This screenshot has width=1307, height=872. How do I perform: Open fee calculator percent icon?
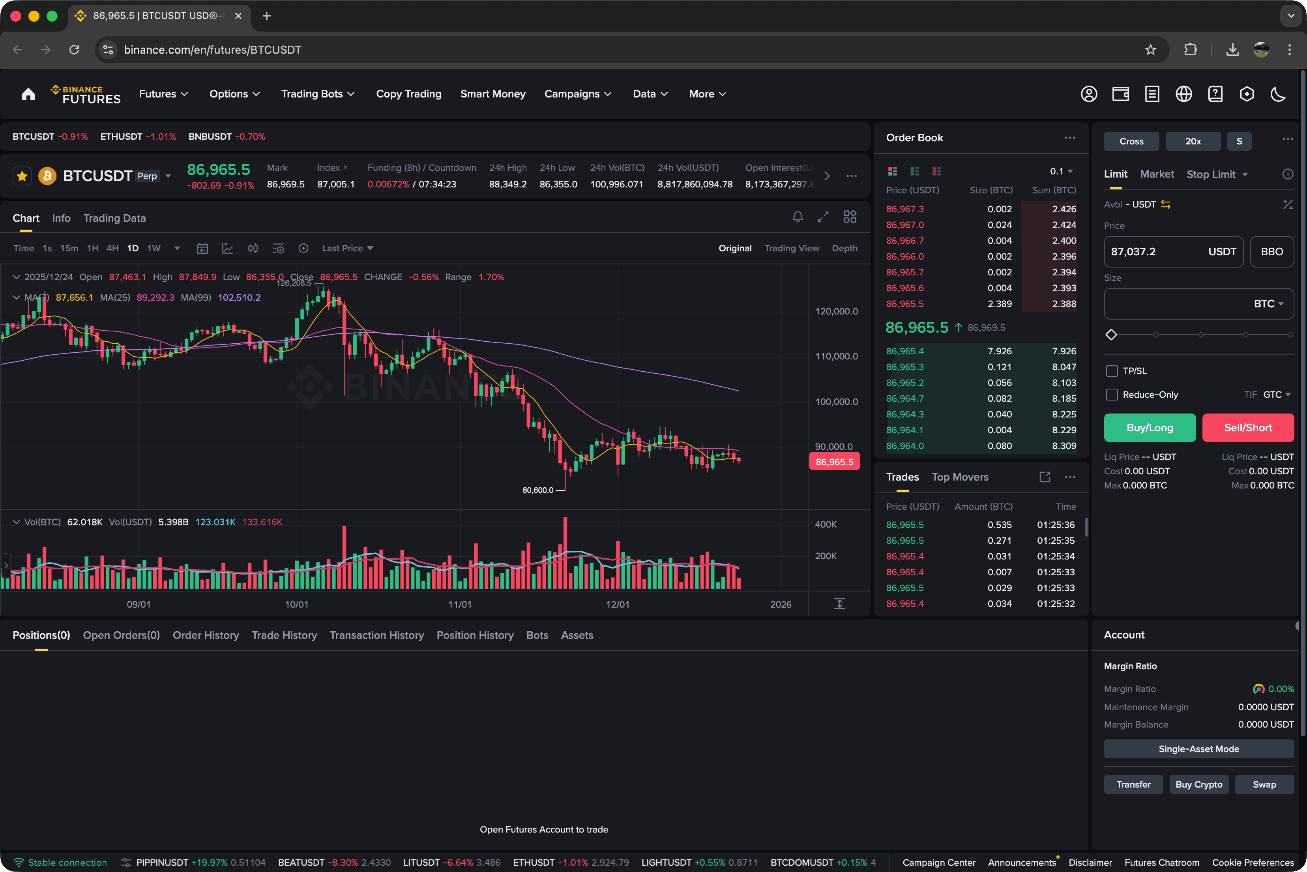[1288, 205]
